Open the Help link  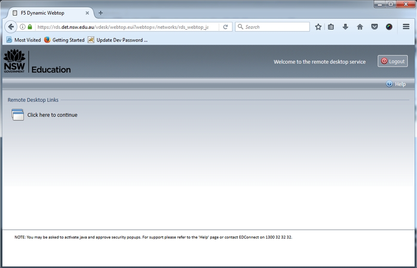click(400, 84)
